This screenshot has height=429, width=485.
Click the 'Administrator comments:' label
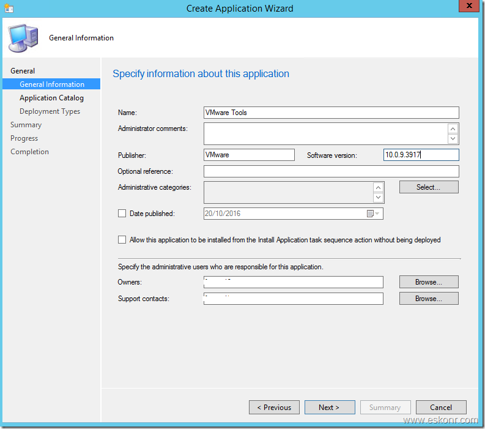tap(153, 129)
